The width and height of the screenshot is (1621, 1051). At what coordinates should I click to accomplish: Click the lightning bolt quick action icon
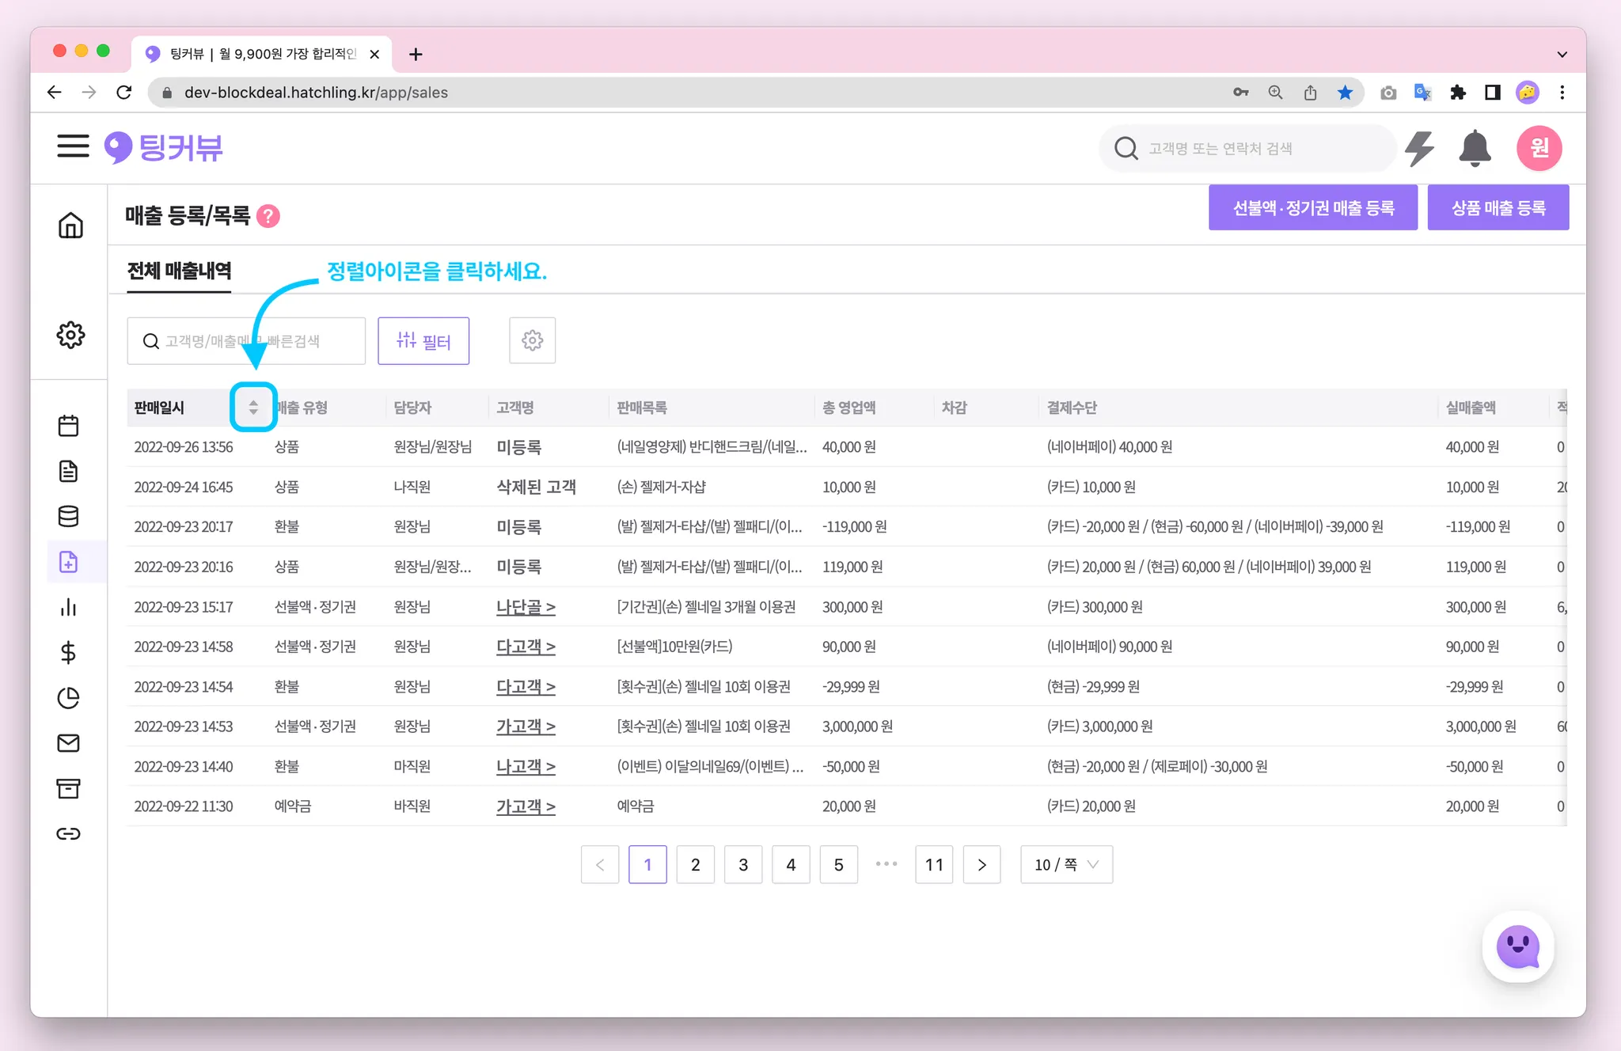[1420, 148]
